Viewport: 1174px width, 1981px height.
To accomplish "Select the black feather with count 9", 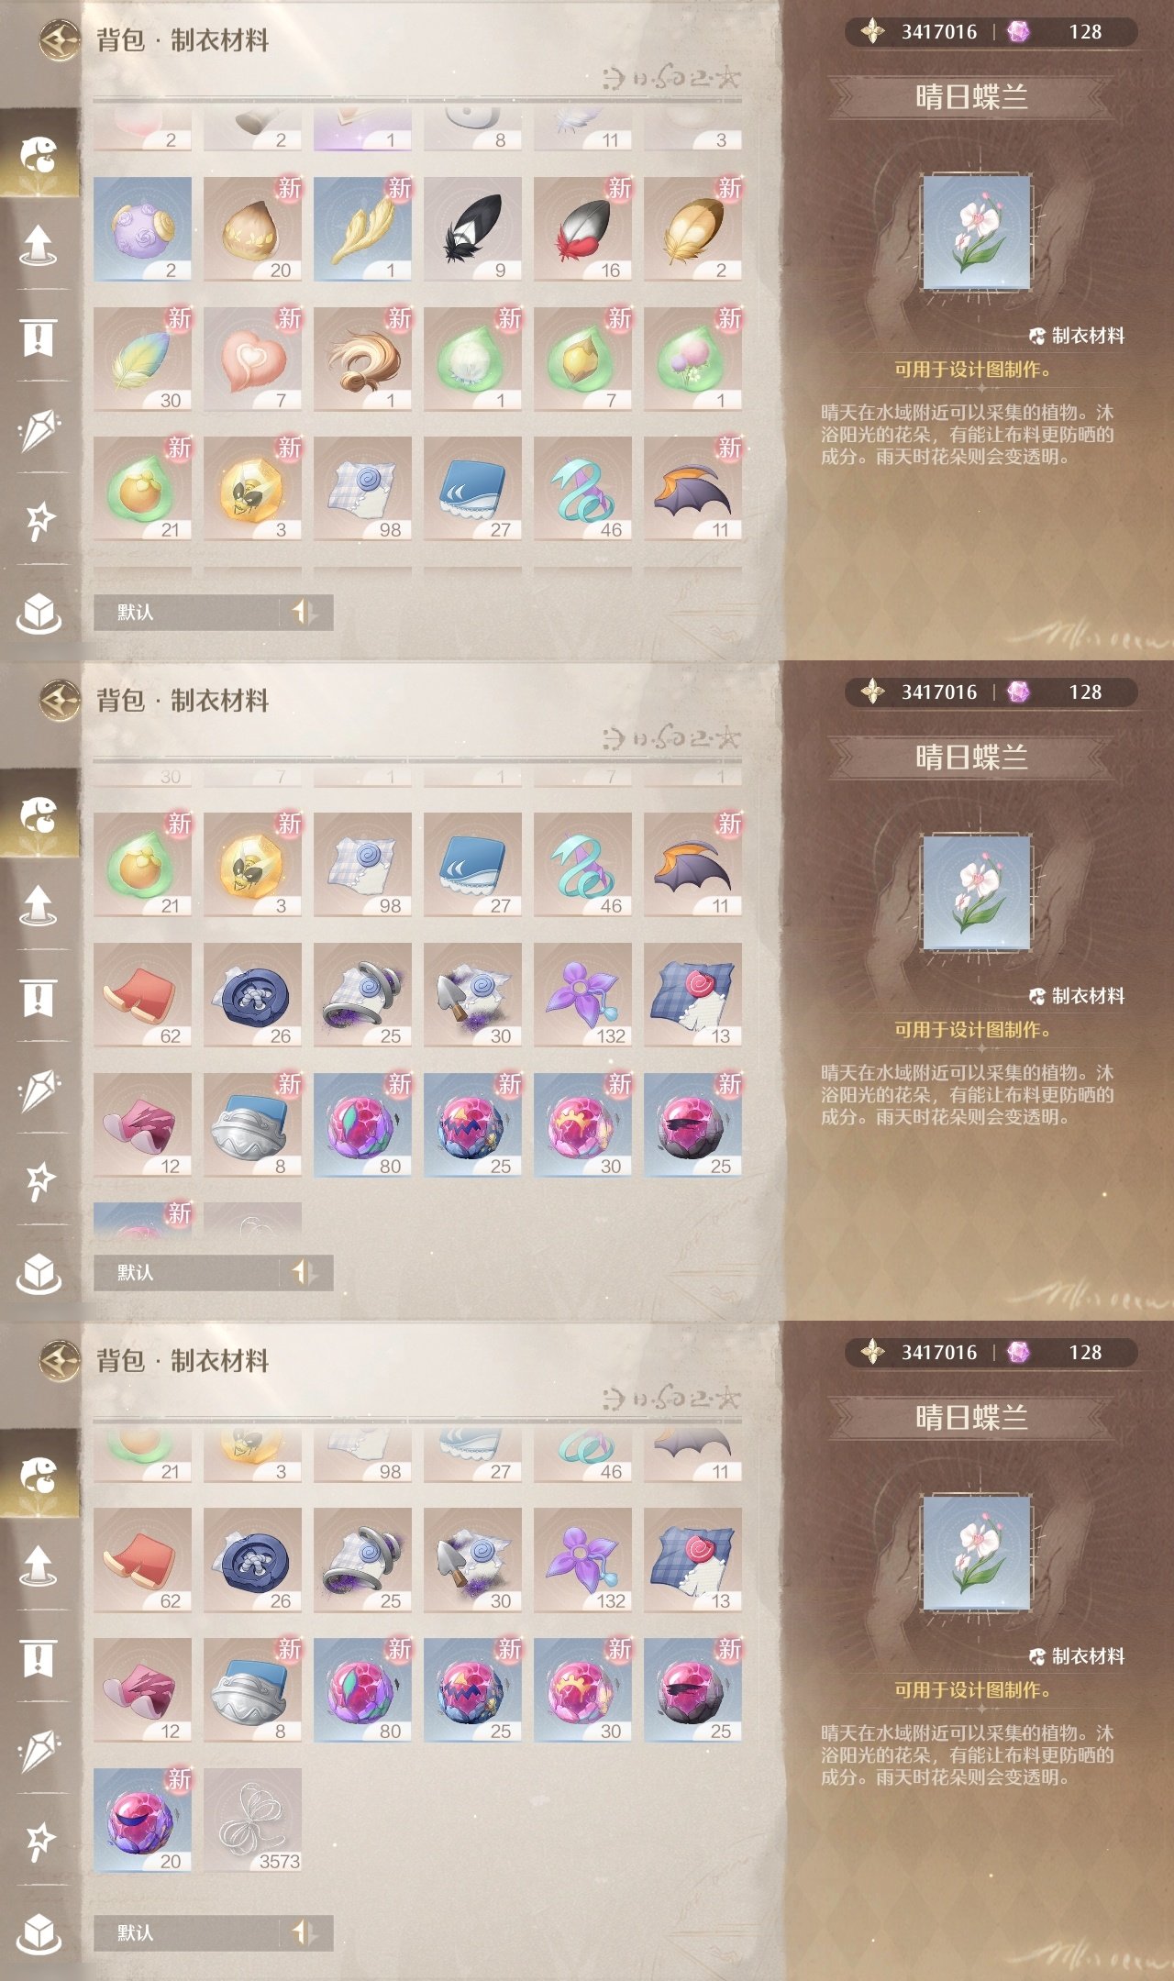I will (x=472, y=229).
